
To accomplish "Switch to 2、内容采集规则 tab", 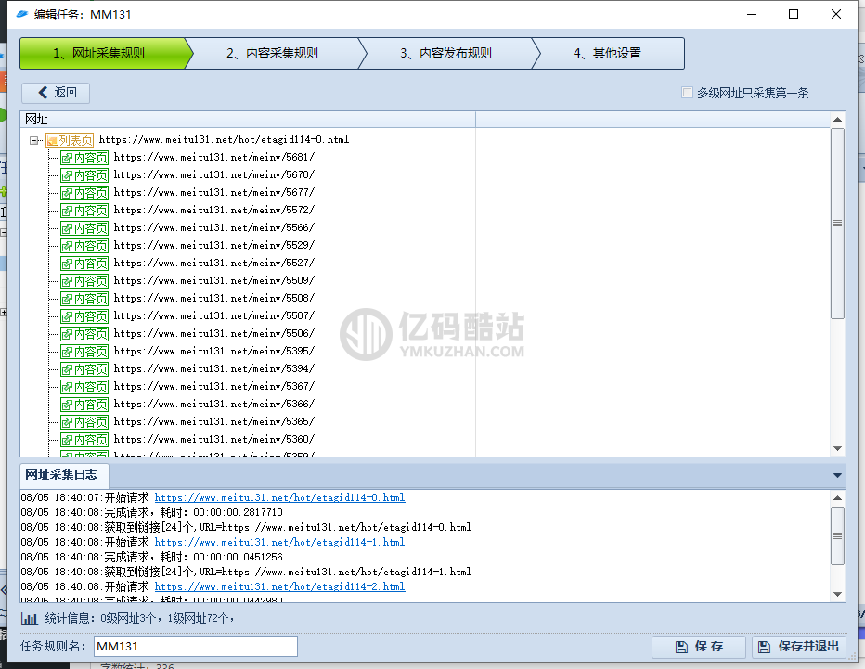I will point(273,53).
